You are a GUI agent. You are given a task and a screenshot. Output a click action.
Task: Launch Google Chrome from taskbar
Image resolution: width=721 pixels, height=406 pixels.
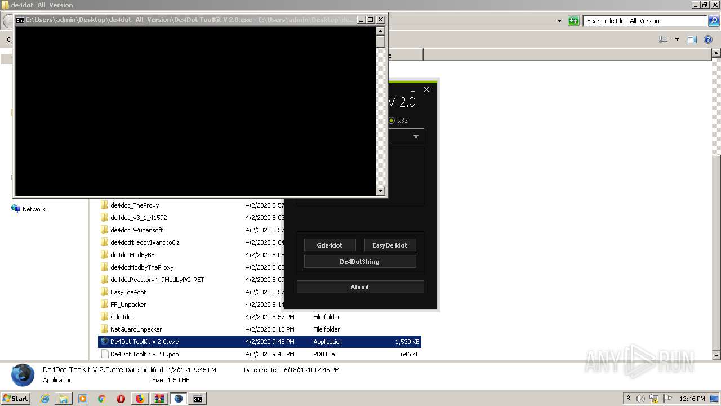pyautogui.click(x=102, y=399)
